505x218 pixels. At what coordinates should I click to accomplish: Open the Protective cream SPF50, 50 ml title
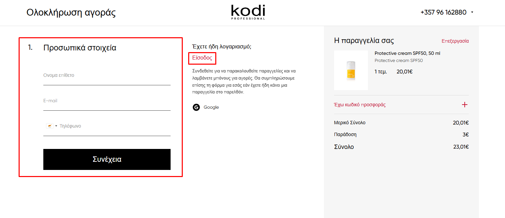pos(407,53)
